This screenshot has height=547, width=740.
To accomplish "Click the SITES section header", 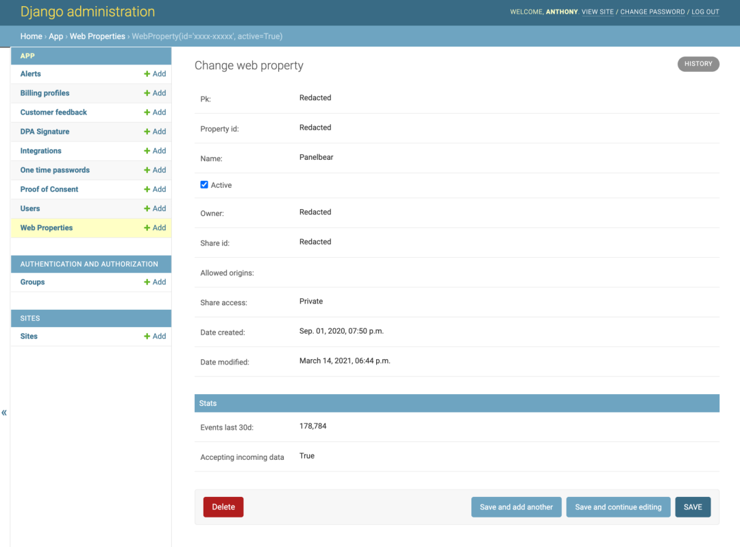I will pyautogui.click(x=91, y=318).
